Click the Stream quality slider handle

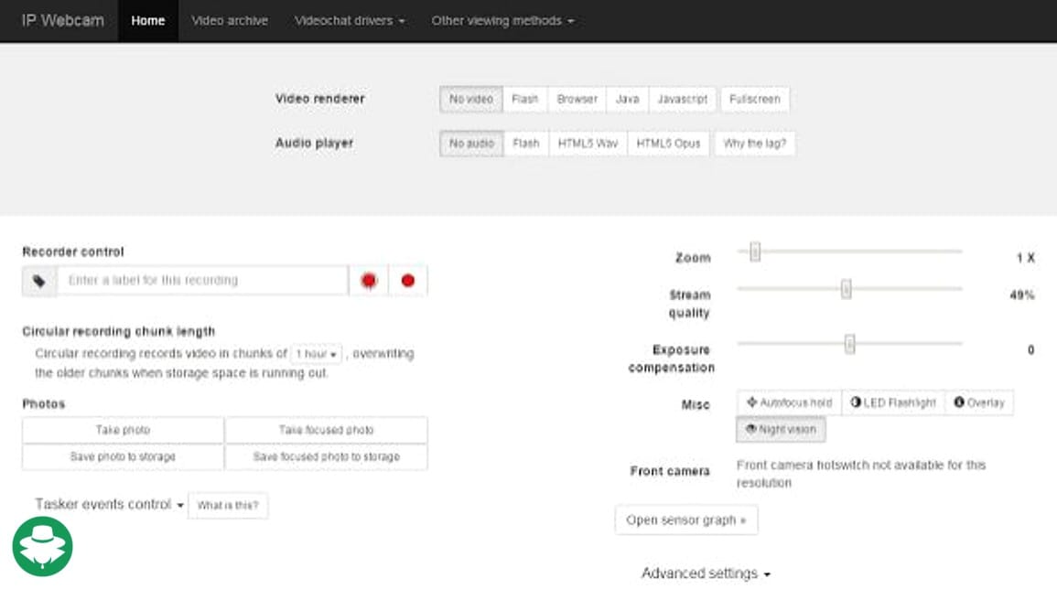(847, 289)
